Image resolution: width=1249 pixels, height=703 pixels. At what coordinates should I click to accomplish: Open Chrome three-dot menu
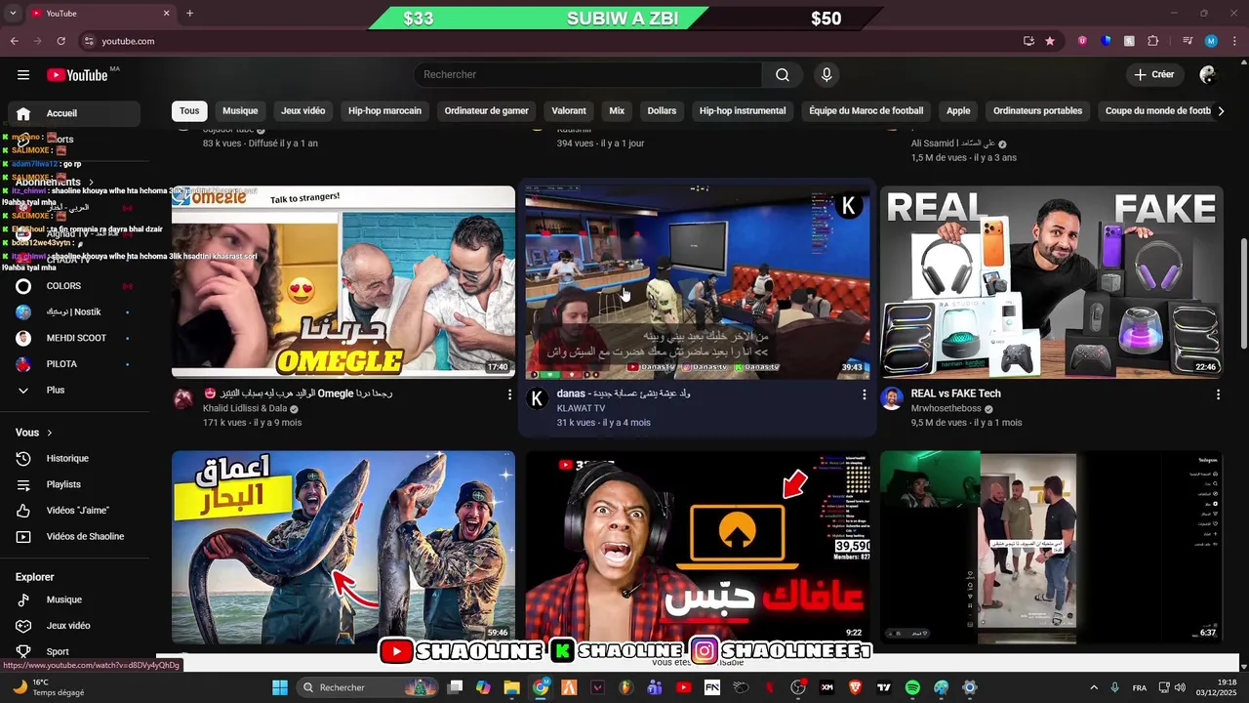coord(1234,41)
